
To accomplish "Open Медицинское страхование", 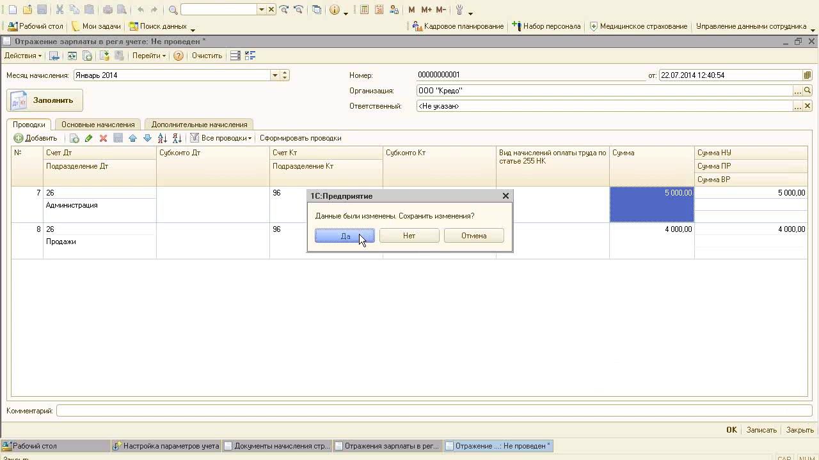I will [639, 26].
